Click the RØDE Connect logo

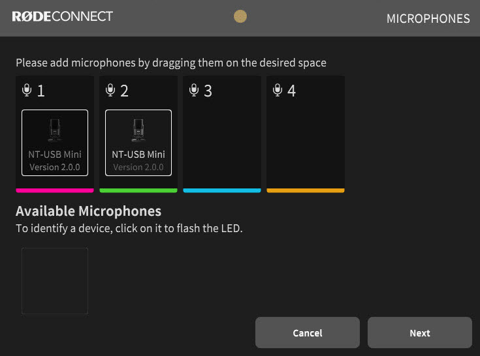click(x=62, y=17)
